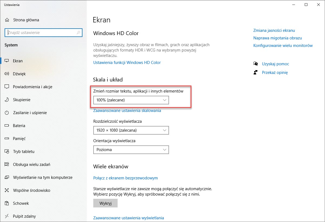Open Powiadomienia i akcje icon
325x222 pixels.
tap(7, 87)
